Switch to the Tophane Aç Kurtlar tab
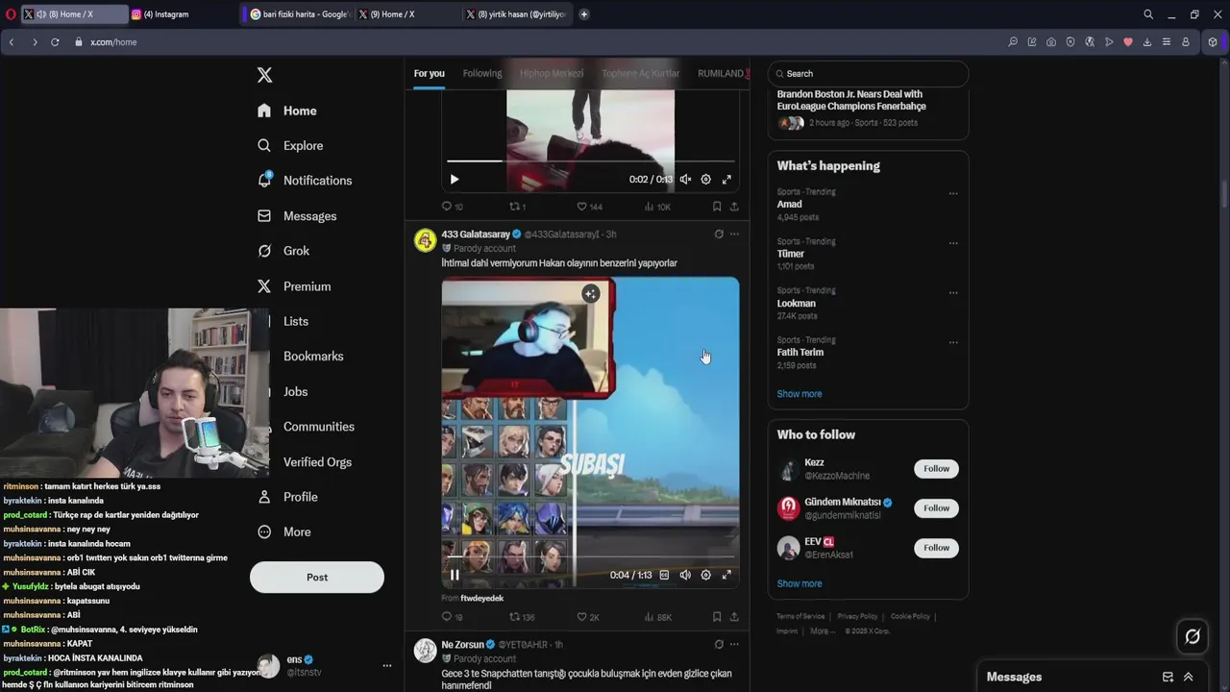This screenshot has height=692, width=1230. (640, 73)
